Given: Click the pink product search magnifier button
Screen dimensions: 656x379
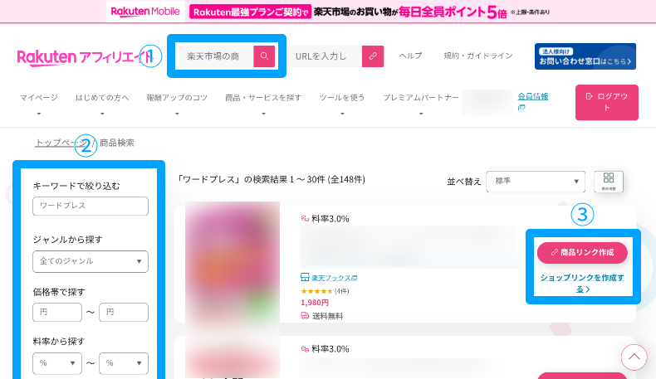Looking at the screenshot, I should [264, 56].
